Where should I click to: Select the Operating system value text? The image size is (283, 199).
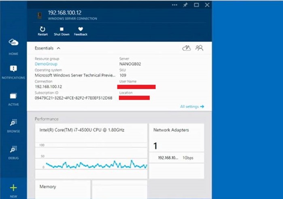(75, 75)
